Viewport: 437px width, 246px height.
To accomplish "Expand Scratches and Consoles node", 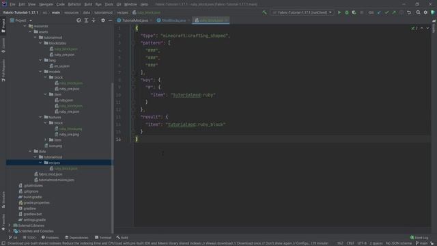I will point(10,231).
